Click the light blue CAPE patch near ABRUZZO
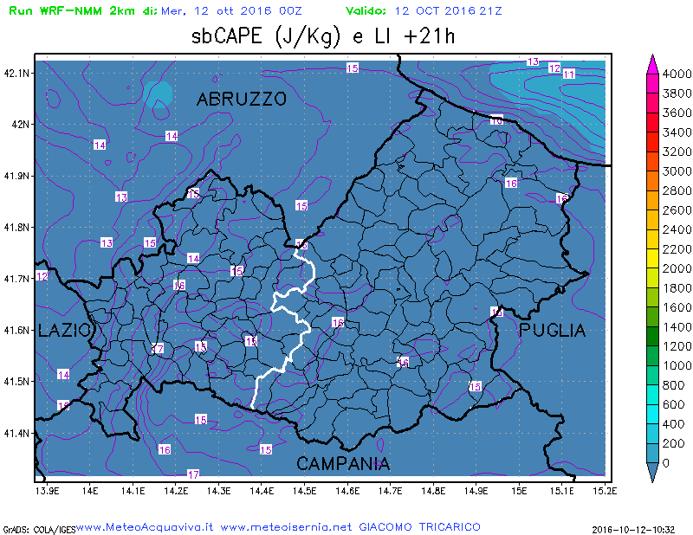This screenshot has height=535, width=693. click(x=158, y=94)
